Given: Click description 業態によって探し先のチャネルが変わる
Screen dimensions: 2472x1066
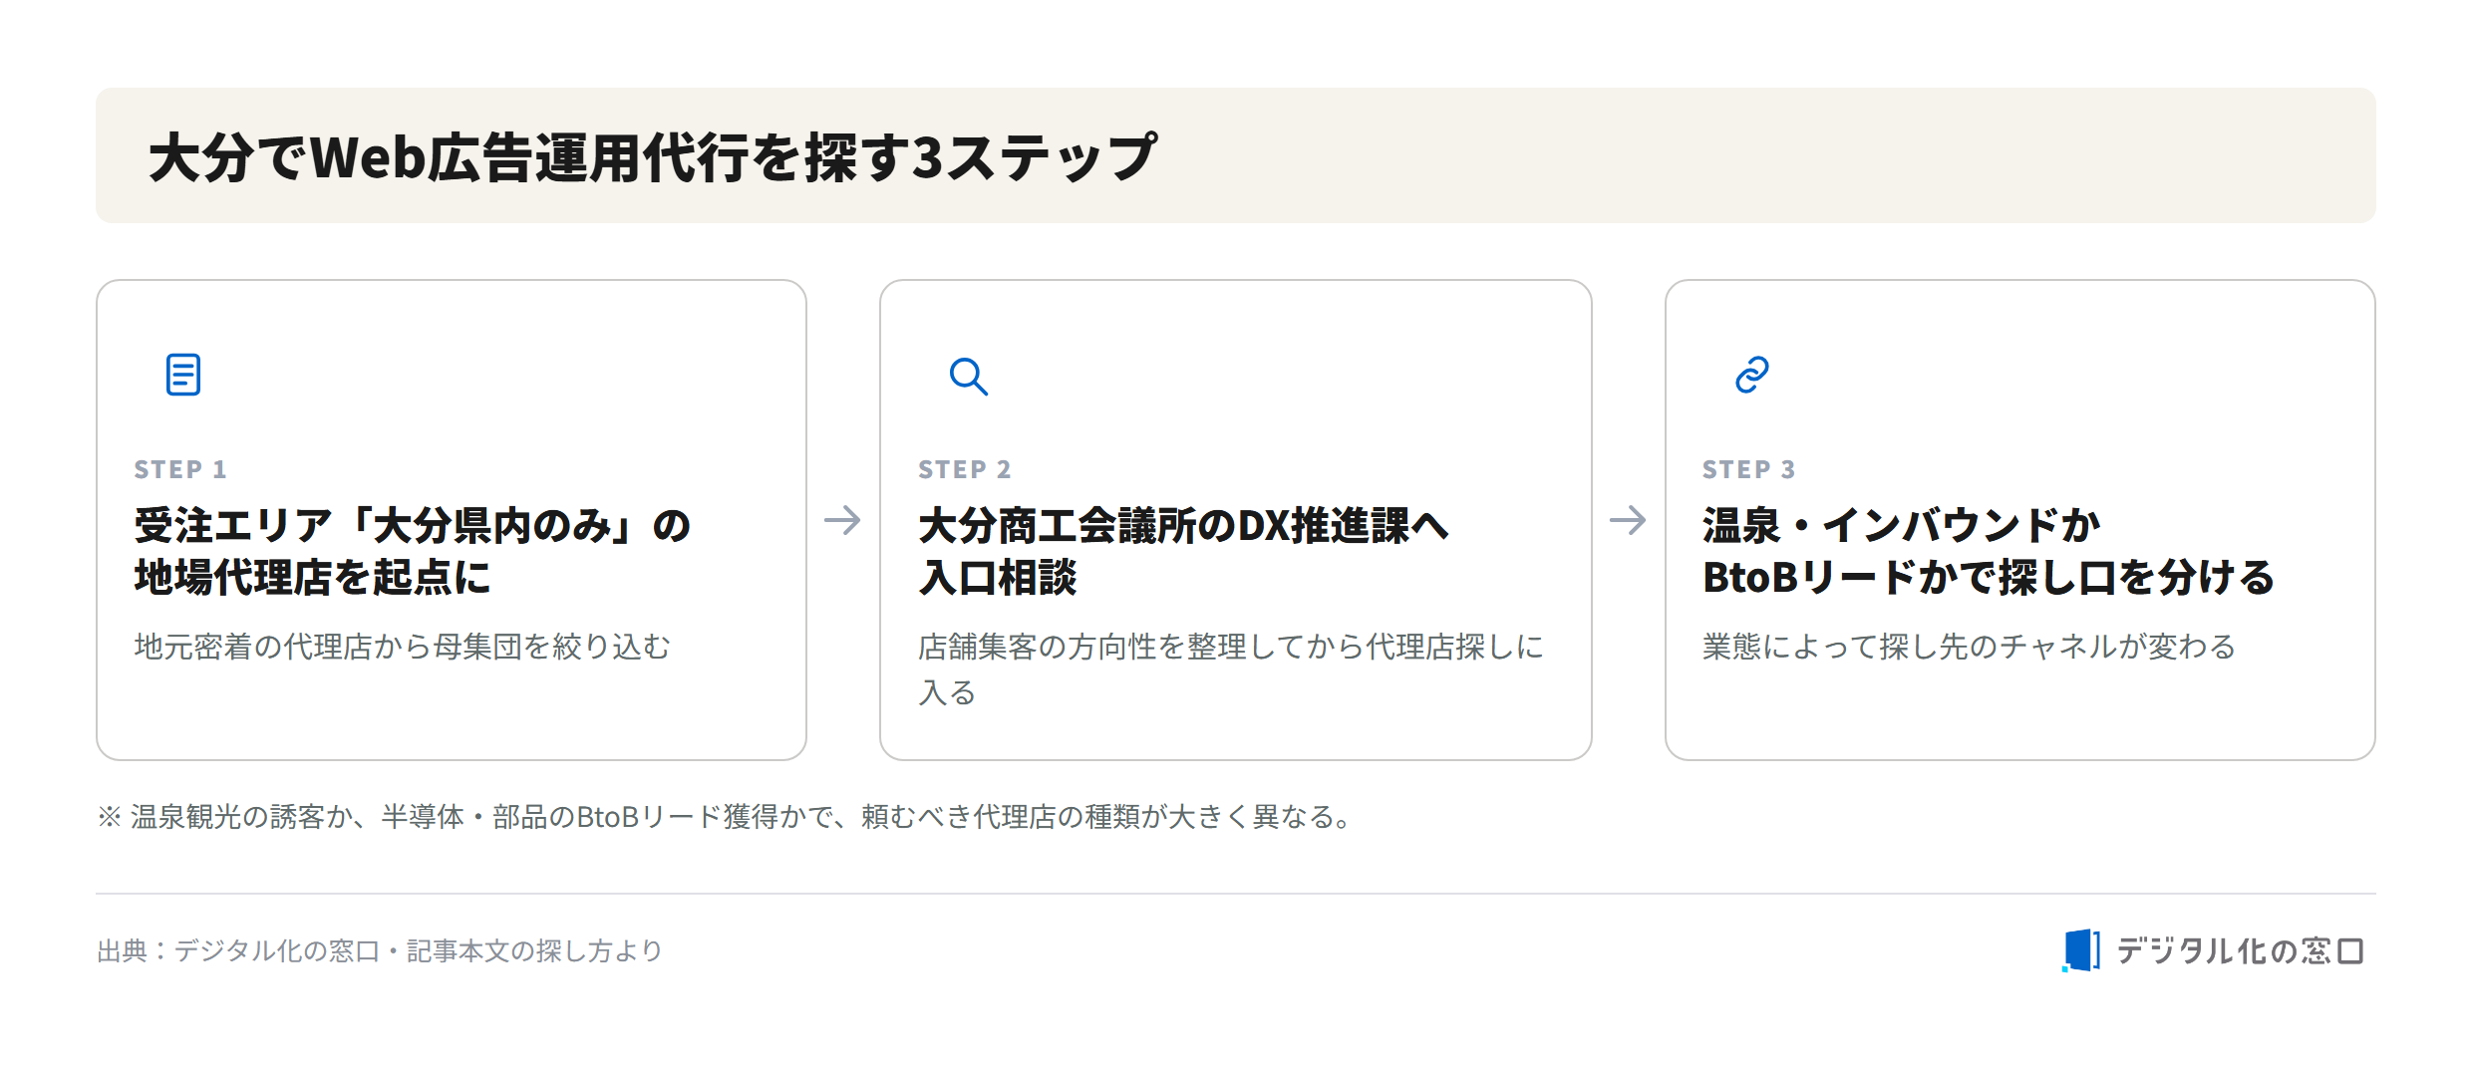Looking at the screenshot, I should [x=1970, y=647].
